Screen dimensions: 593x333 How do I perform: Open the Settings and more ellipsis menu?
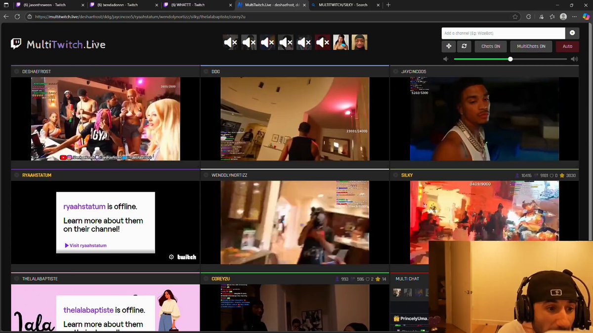tap(575, 16)
